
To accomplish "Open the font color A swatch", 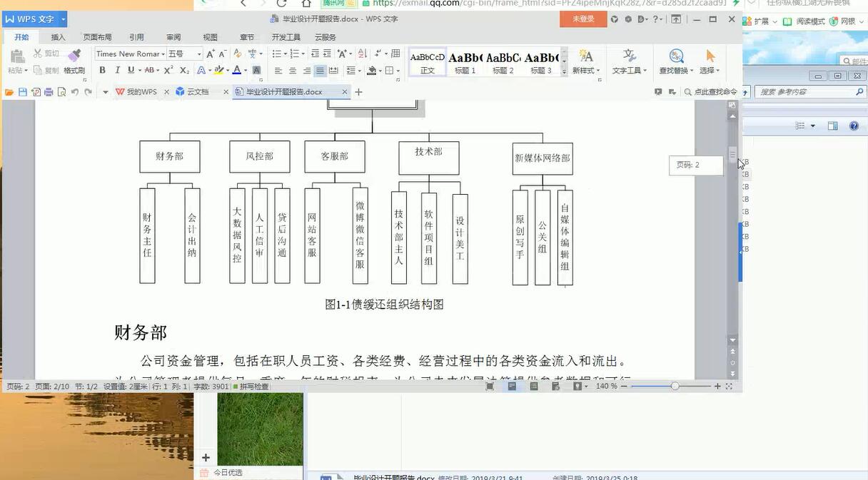I will pyautogui.click(x=236, y=70).
